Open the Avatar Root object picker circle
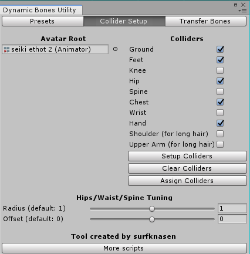The height and width of the screenshot is (254, 250). [116, 49]
